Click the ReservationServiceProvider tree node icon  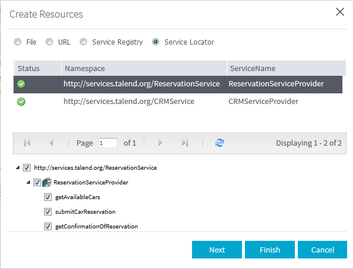tap(47, 183)
